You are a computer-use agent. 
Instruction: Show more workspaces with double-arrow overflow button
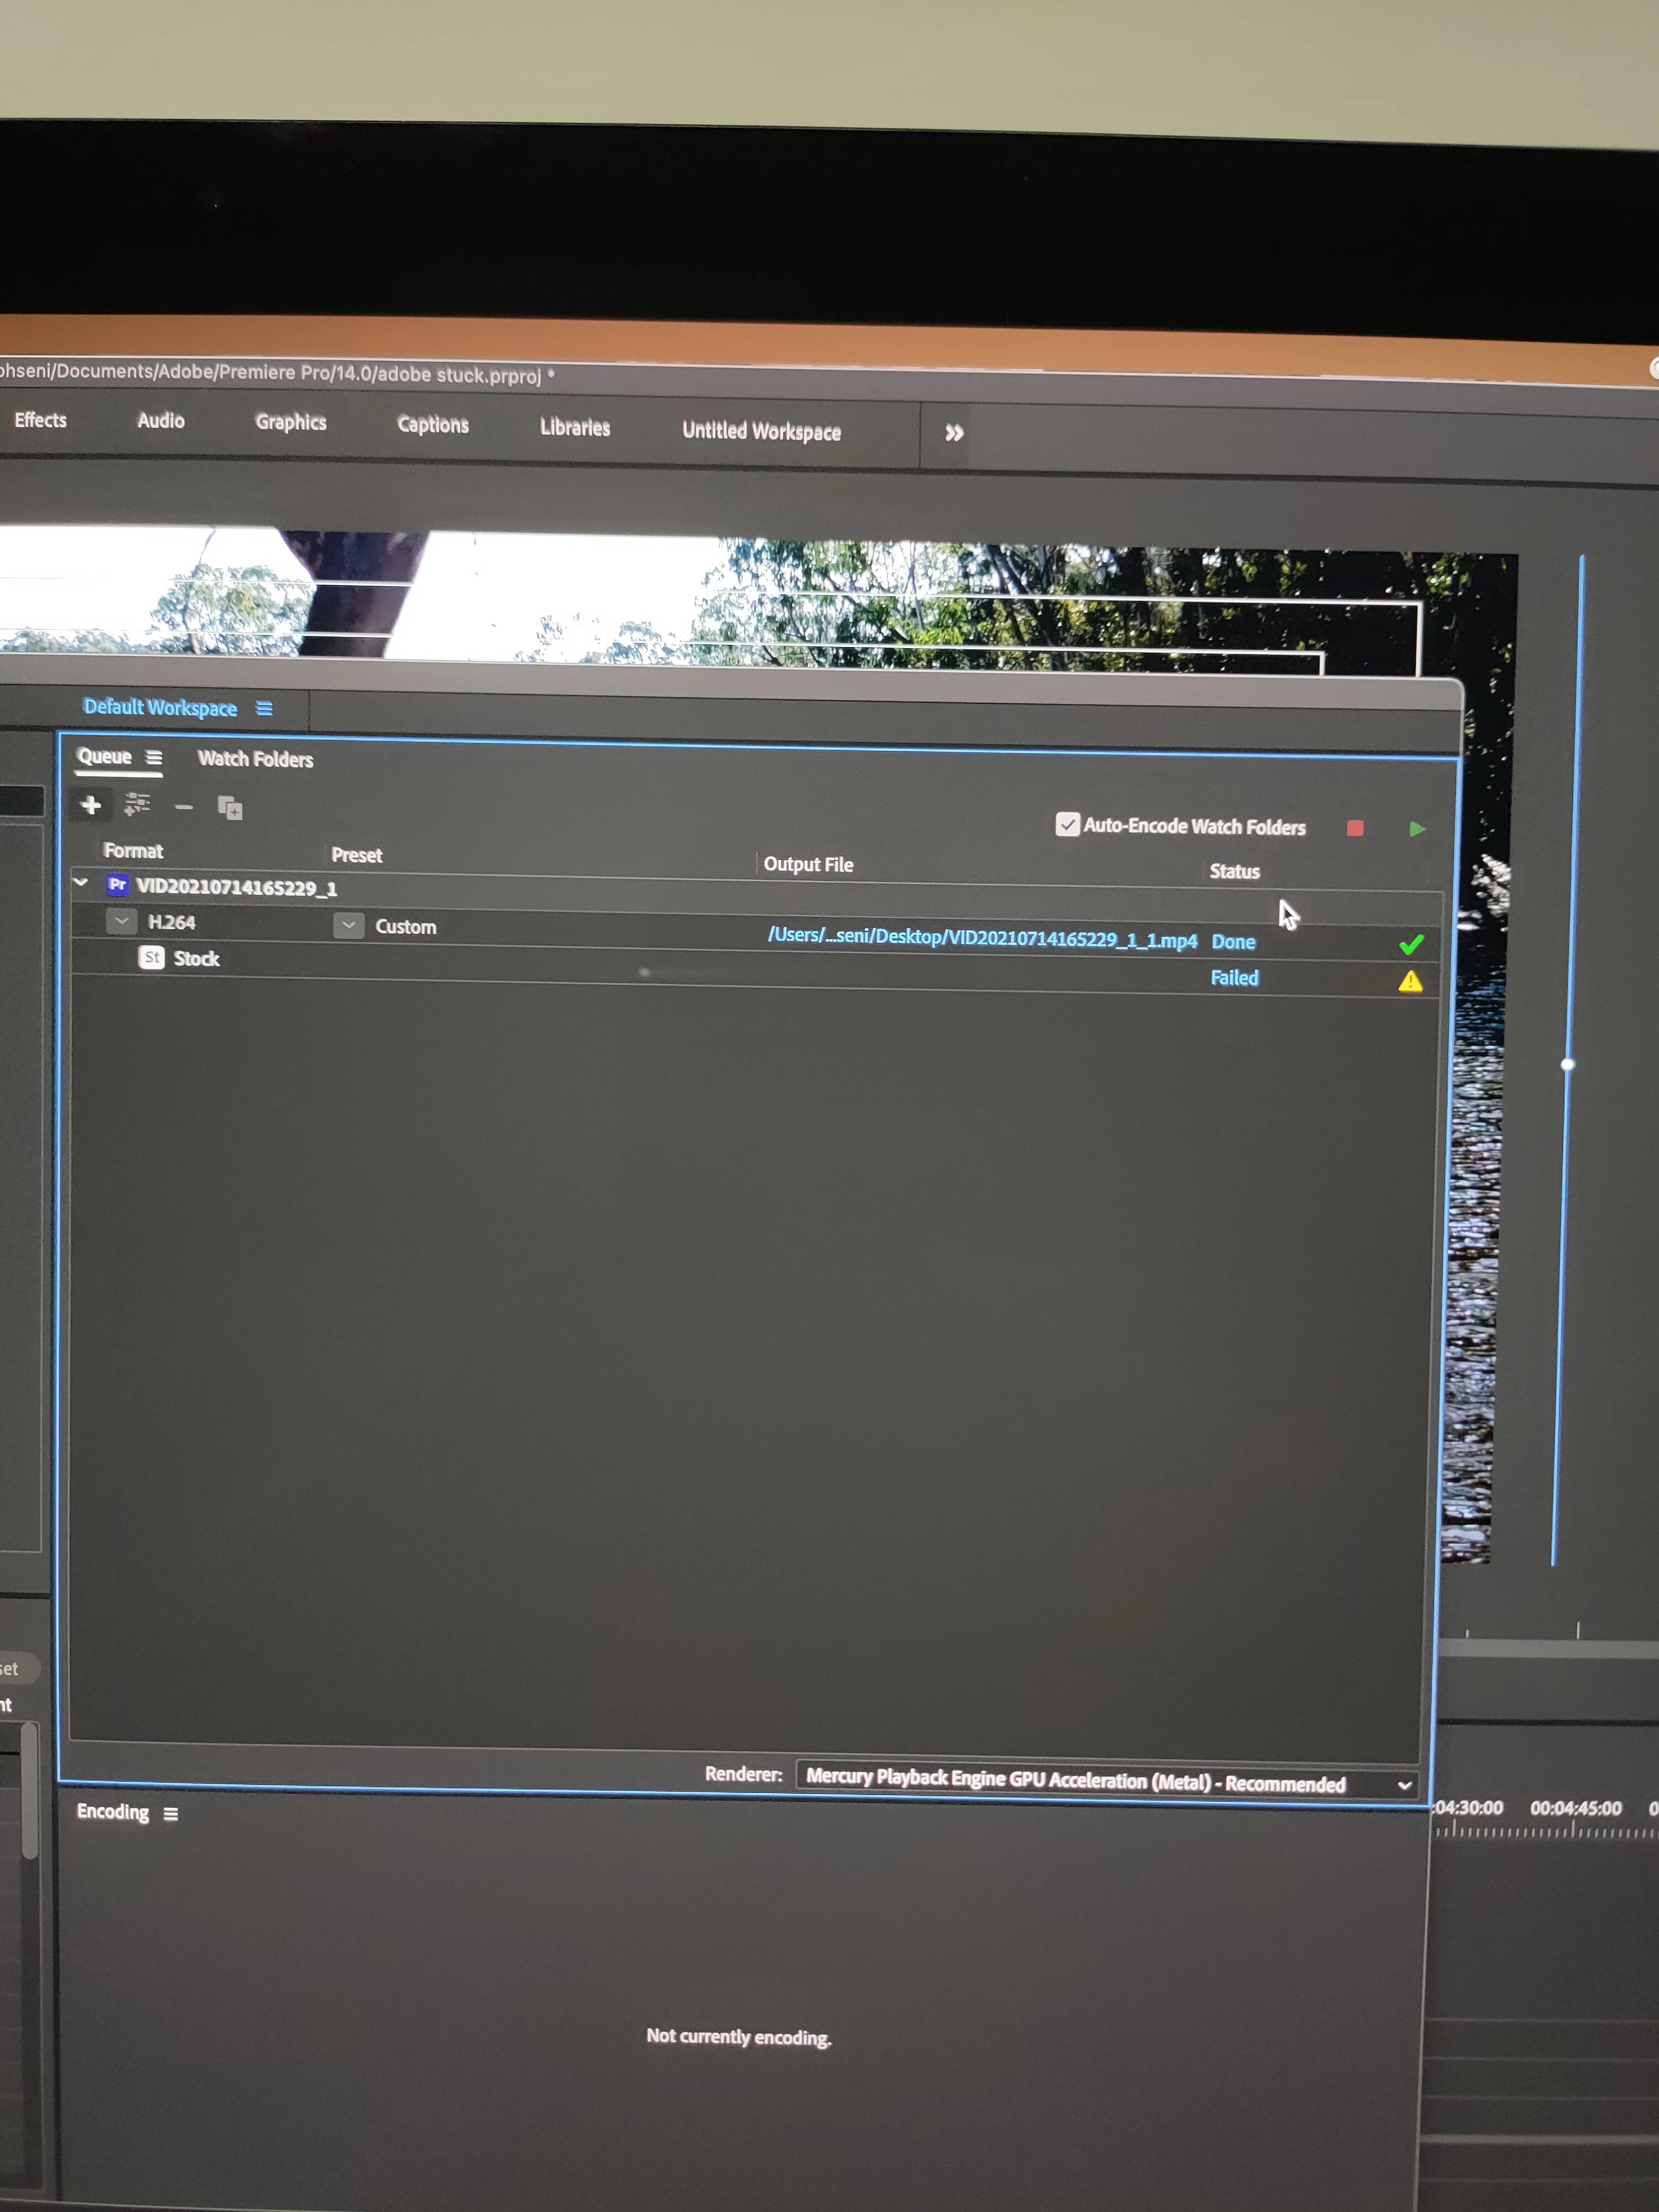point(954,433)
